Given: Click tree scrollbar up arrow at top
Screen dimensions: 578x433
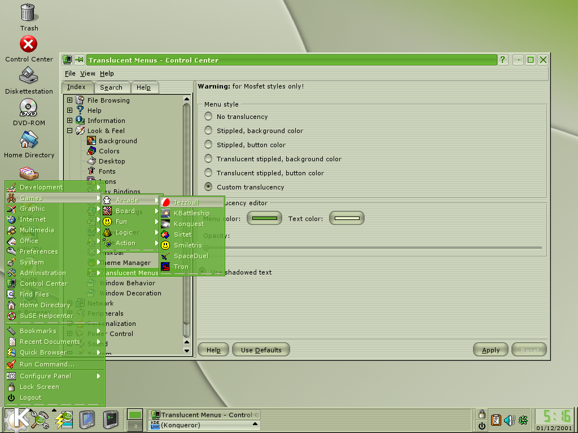Looking at the screenshot, I should click(186, 99).
